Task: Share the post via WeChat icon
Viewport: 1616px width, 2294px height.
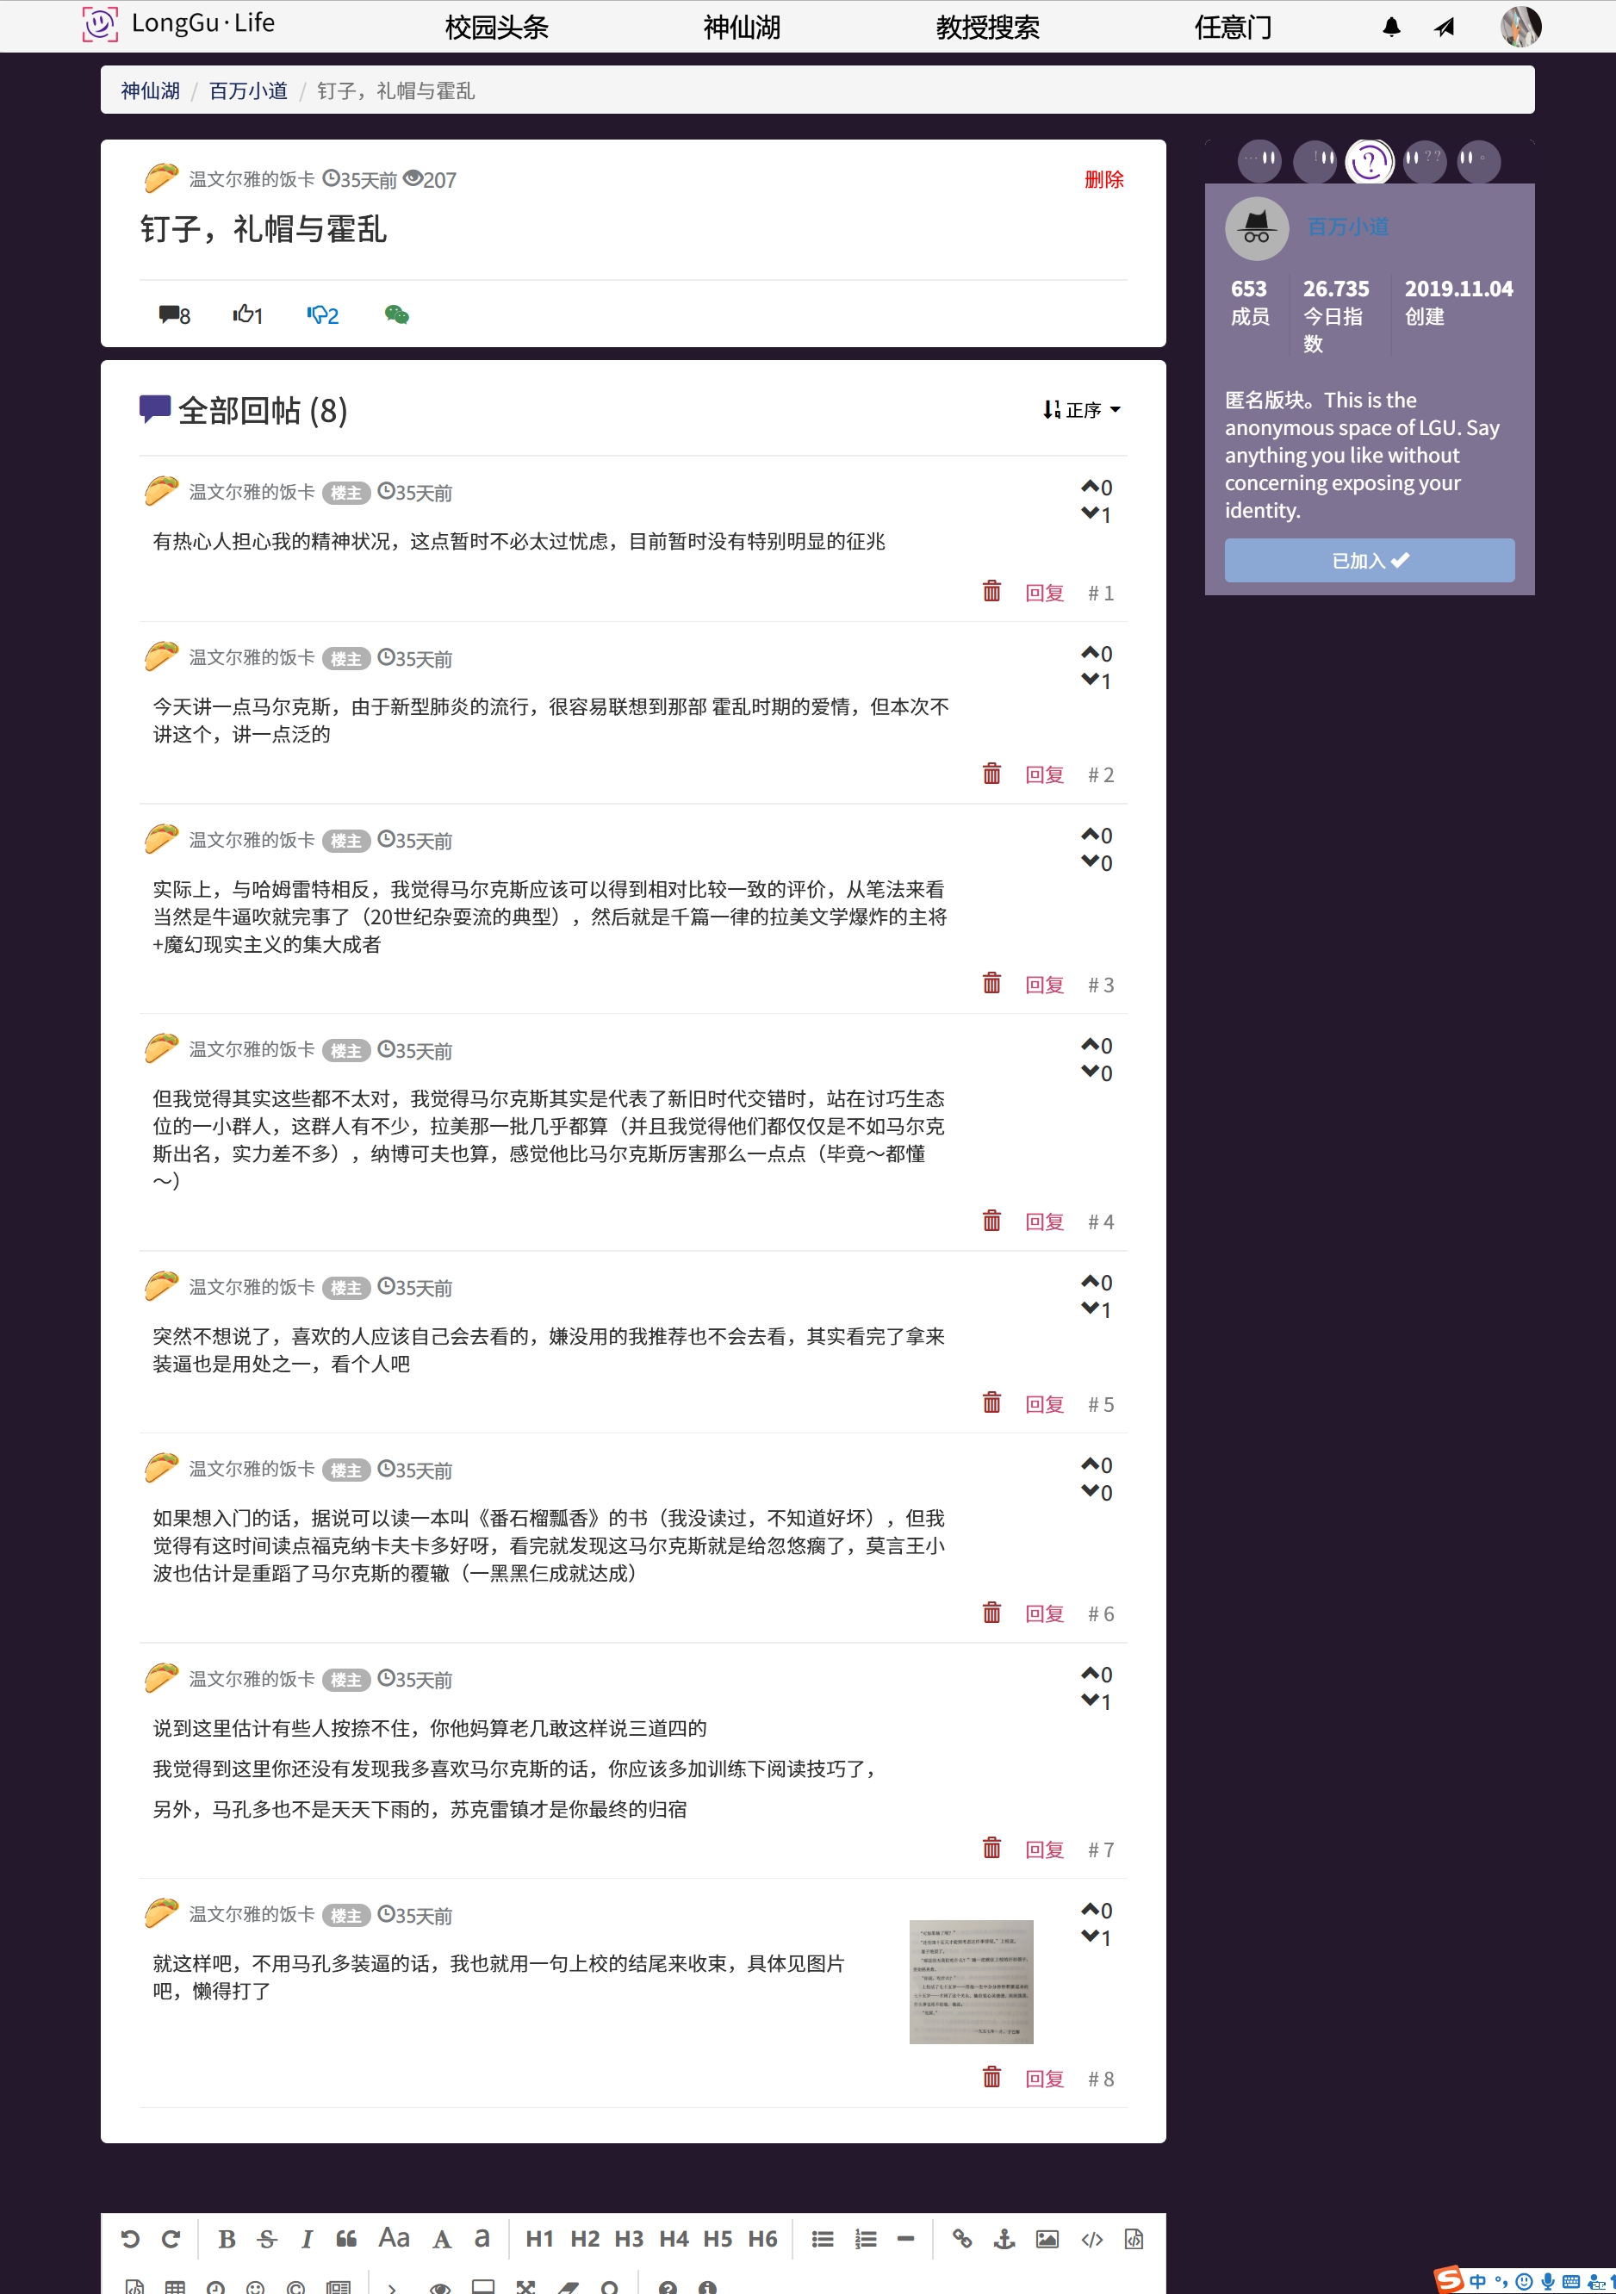Action: tap(395, 314)
